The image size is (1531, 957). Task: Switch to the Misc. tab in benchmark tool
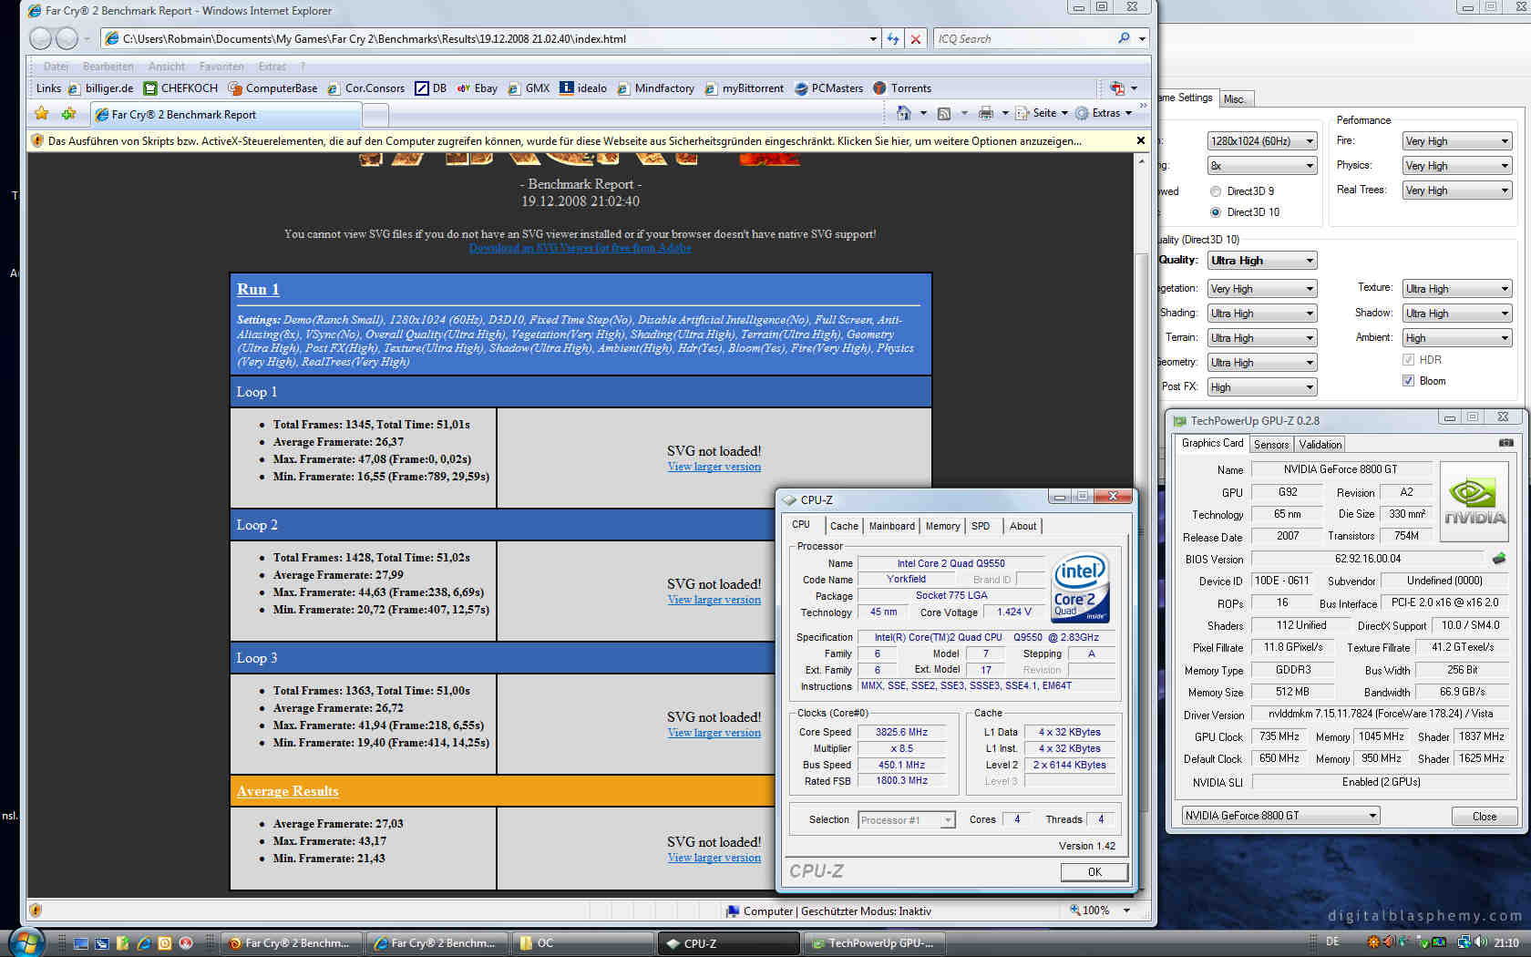coord(1235,99)
